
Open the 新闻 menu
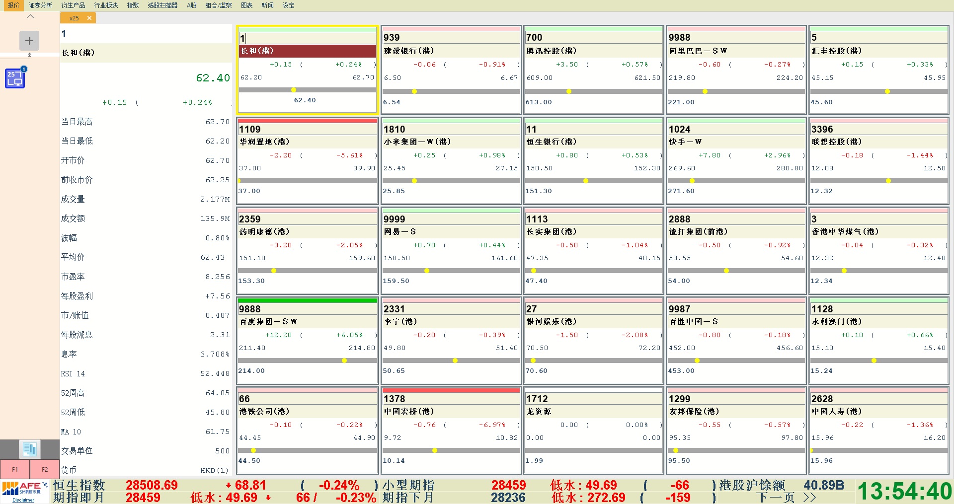[267, 5]
